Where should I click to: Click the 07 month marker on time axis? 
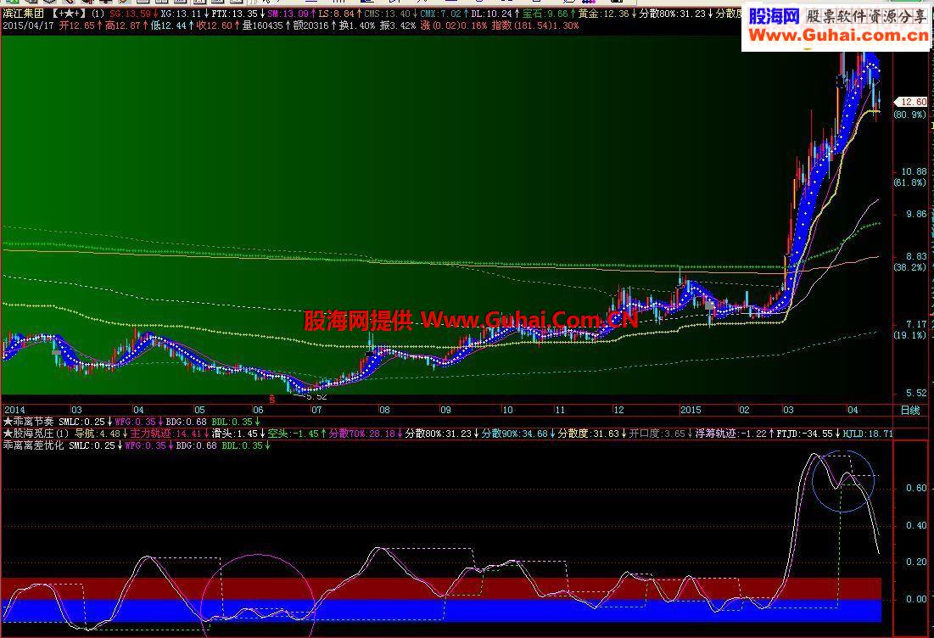[316, 410]
